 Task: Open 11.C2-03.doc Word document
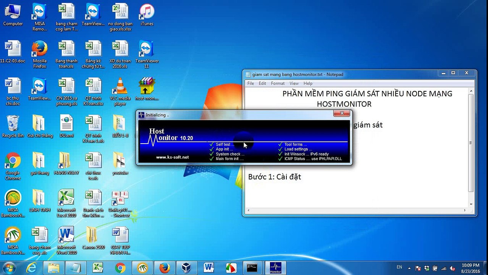click(x=13, y=52)
